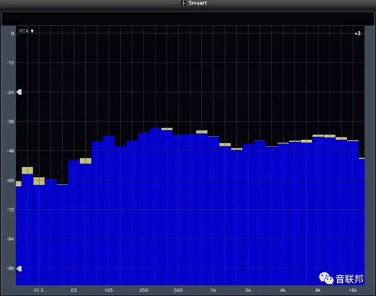Click the peak-hold marker above the 8k band

[318, 135]
